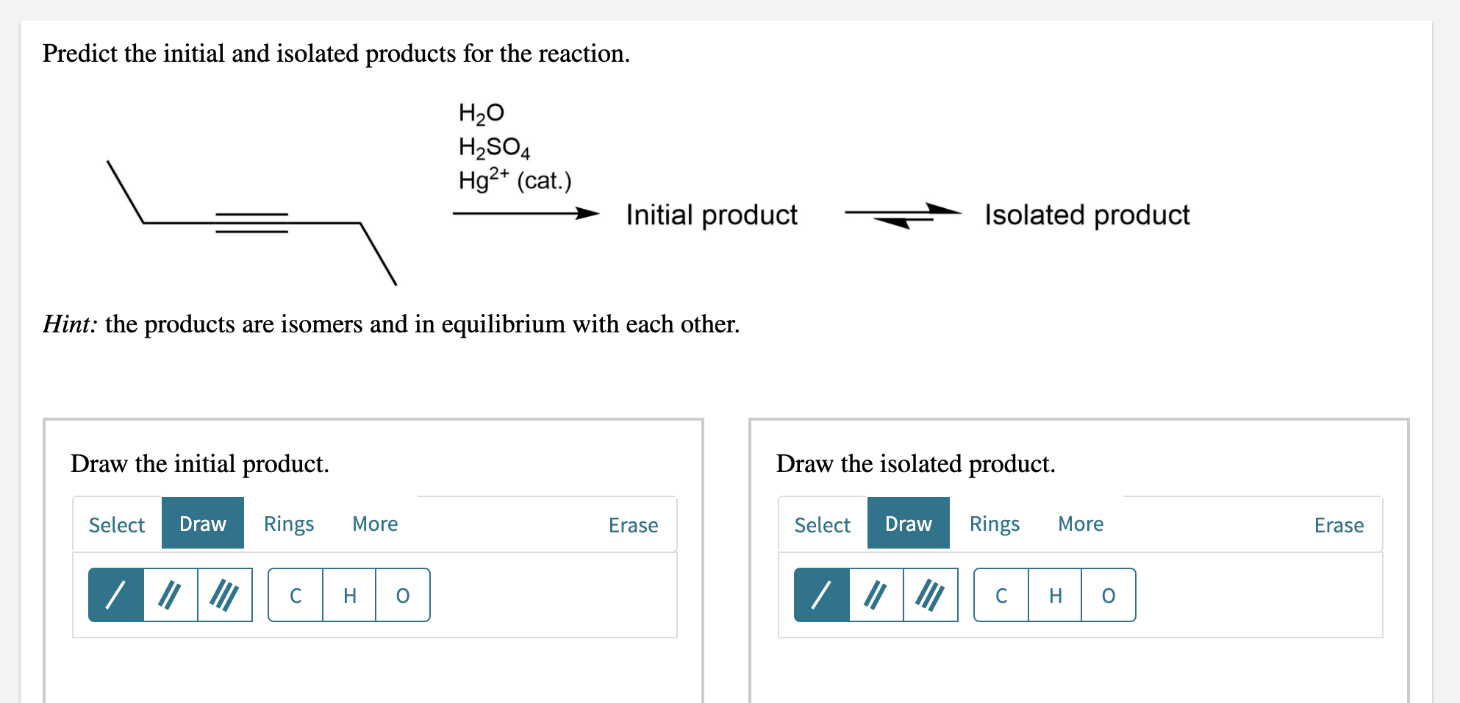Choose Carbon atom in isolated product panel
Viewport: 1460px width, 703px height.
(1001, 595)
